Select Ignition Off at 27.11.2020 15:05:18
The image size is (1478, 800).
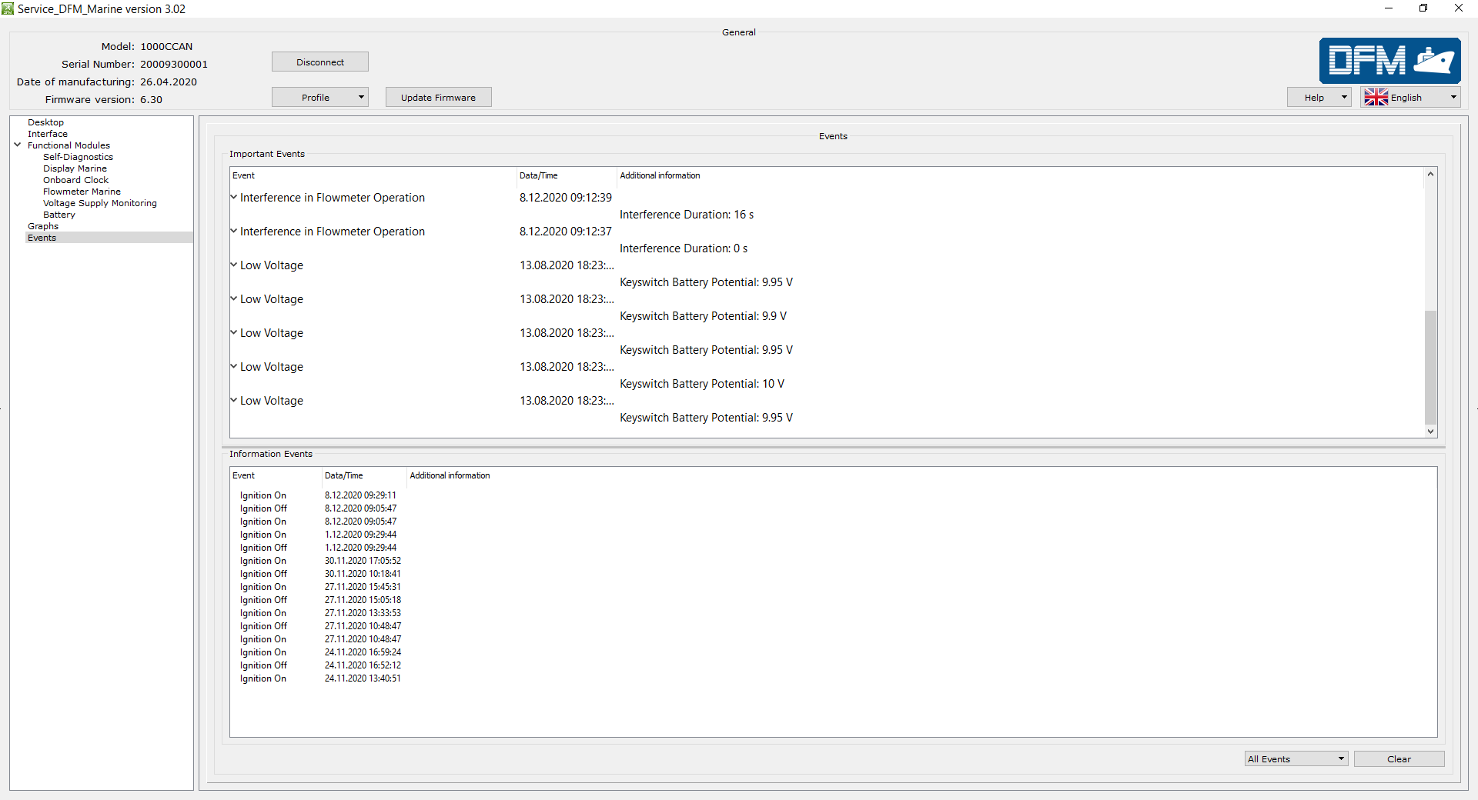(320, 600)
